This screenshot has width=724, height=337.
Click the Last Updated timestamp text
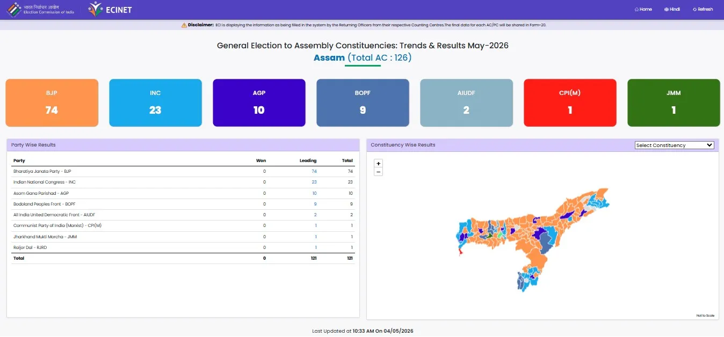coord(363,331)
